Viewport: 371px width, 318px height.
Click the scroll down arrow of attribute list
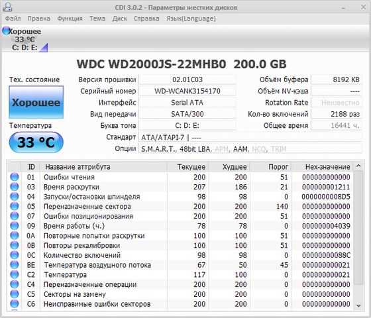pyautogui.click(x=358, y=305)
